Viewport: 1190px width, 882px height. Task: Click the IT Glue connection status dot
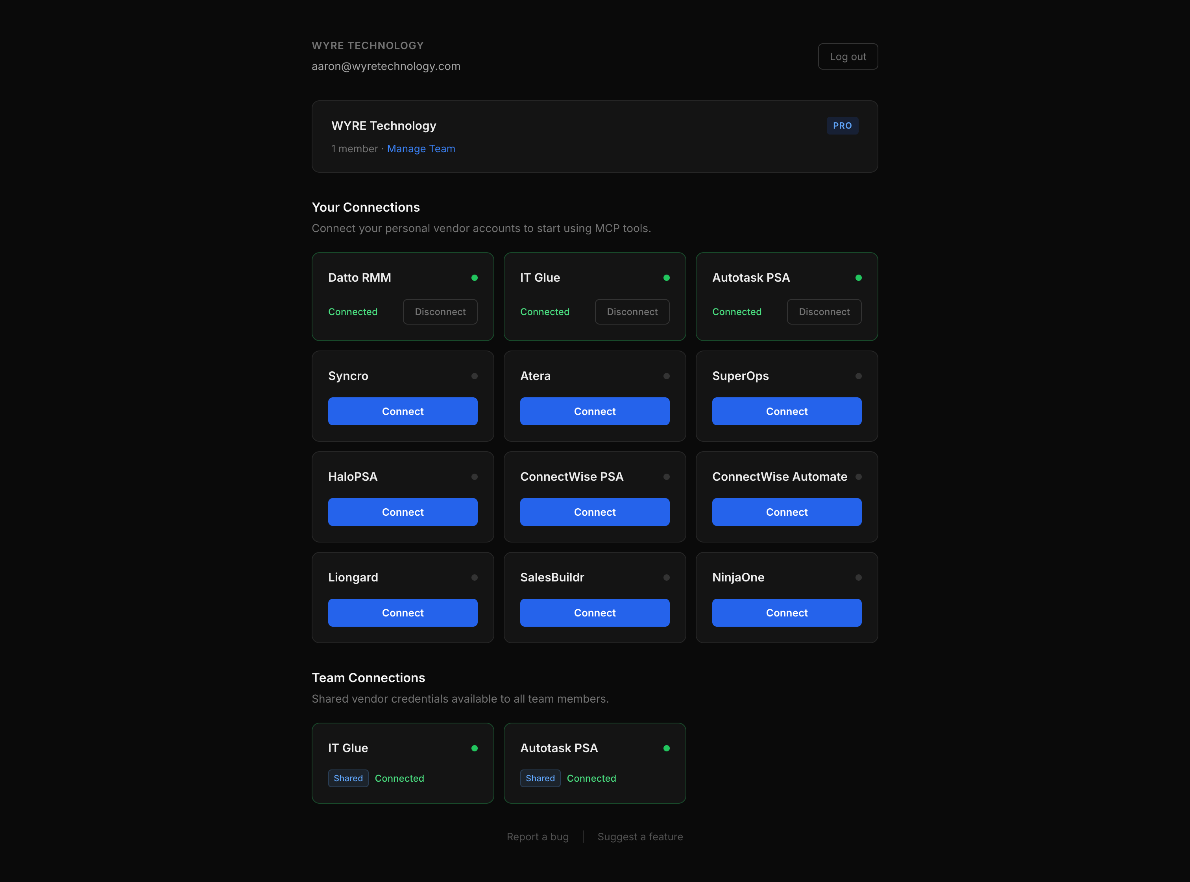(667, 278)
